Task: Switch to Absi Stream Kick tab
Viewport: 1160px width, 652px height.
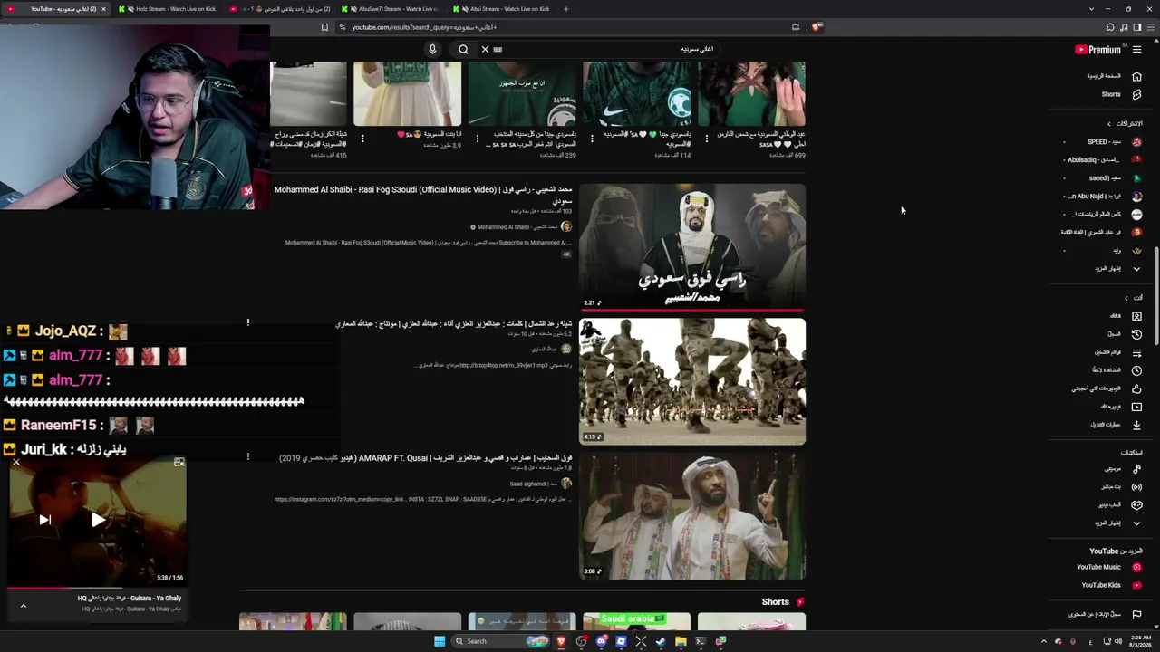Action: [x=504, y=9]
